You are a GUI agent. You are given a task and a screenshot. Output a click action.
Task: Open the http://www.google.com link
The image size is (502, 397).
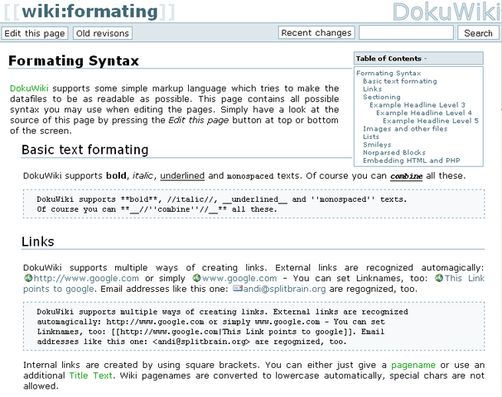(x=86, y=279)
